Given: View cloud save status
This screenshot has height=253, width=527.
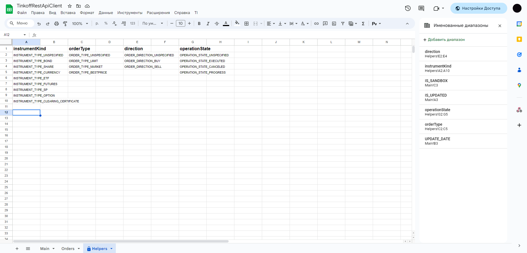Looking at the screenshot, I should click(87, 6).
